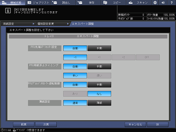Set 薄紙設定 to 薄紙
Viewport: 176px width, 132px height.
(x=99, y=103)
